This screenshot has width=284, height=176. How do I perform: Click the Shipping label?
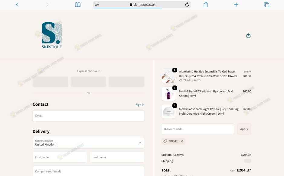click(x=167, y=161)
